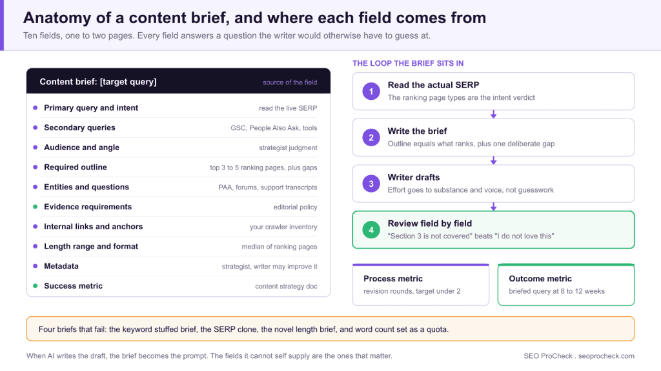Click the 'source of the field' label
The height and width of the screenshot is (371, 661).
pos(290,82)
